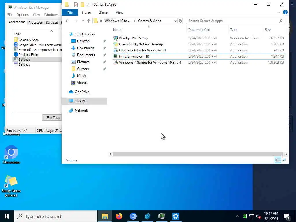The width and height of the screenshot is (296, 222).
Task: Open the 8GadgetPackSetup installer file
Action: (x=133, y=38)
